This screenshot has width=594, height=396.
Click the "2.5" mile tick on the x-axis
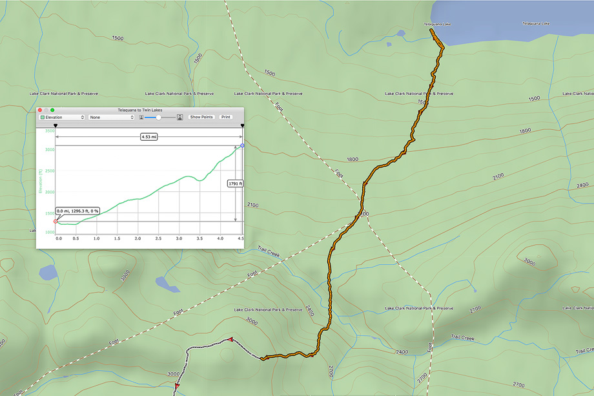[x=158, y=239]
